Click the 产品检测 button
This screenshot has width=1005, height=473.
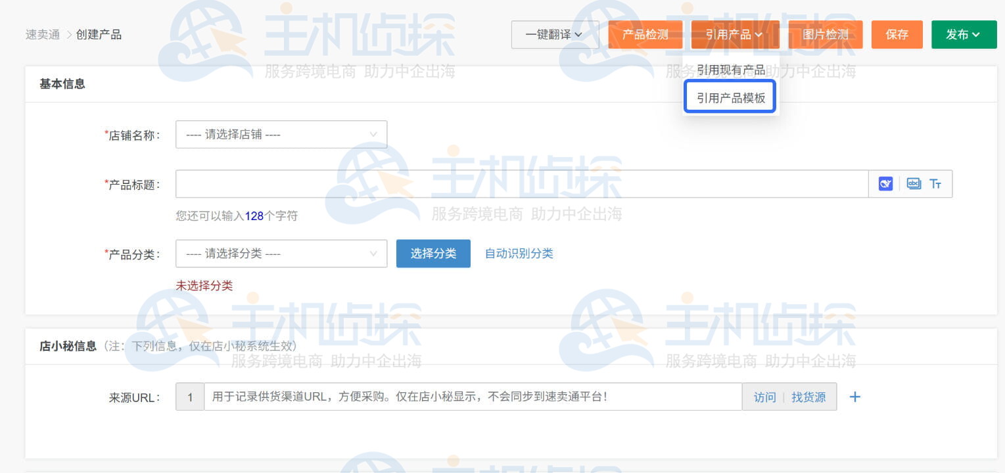[645, 34]
